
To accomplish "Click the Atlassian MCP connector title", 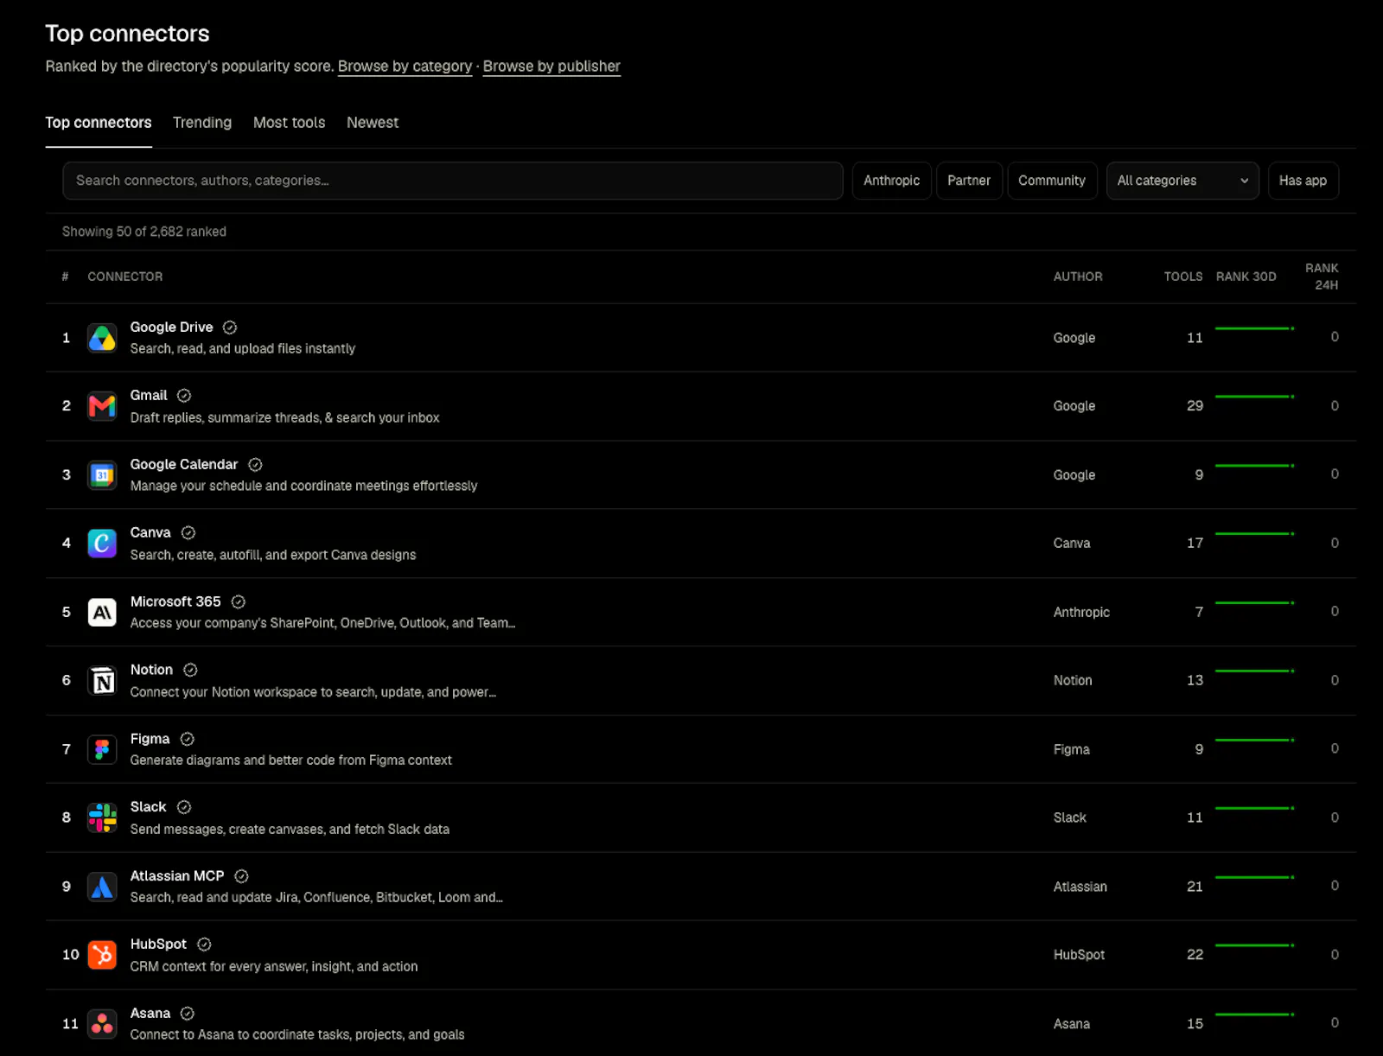I will point(177,876).
